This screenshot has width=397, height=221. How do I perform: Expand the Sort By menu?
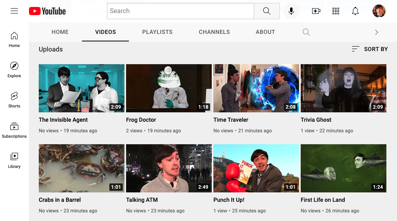[370, 49]
